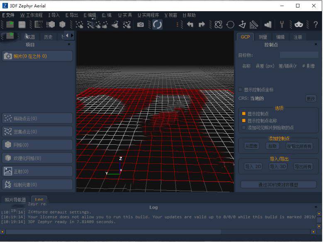
Task: Click the 通过3D约束对齐模型 button
Action: (x=278, y=184)
